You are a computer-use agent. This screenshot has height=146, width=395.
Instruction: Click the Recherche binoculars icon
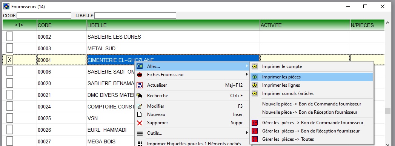pyautogui.click(x=140, y=95)
